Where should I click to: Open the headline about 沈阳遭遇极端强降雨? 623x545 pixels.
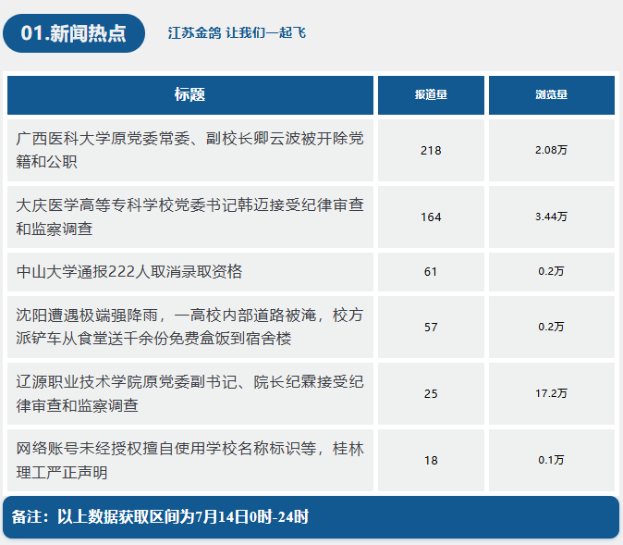point(189,327)
